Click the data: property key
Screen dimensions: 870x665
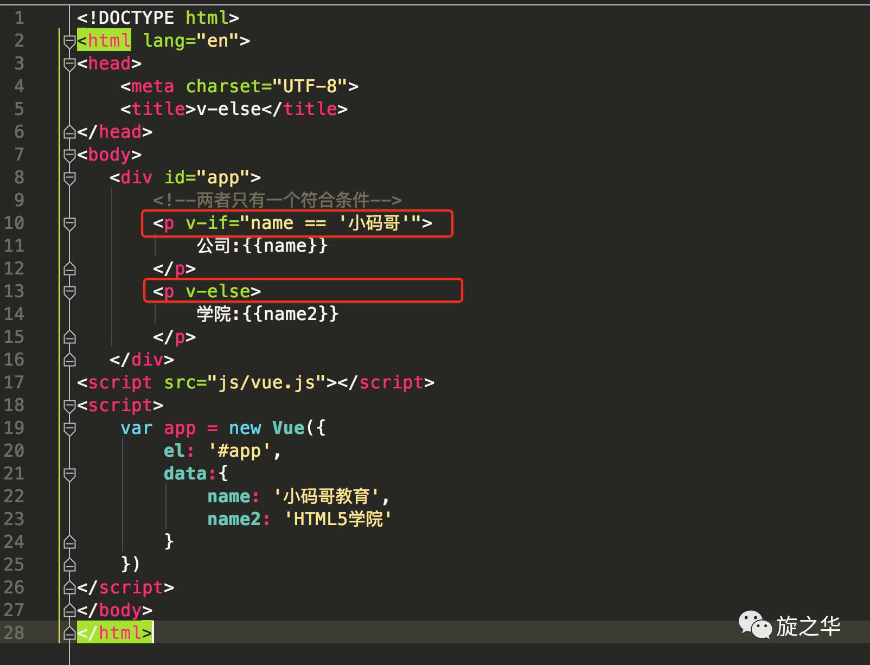190,474
